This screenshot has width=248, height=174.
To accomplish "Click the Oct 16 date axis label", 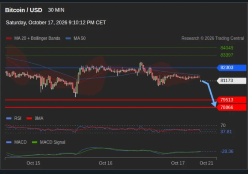I will (x=106, y=163).
